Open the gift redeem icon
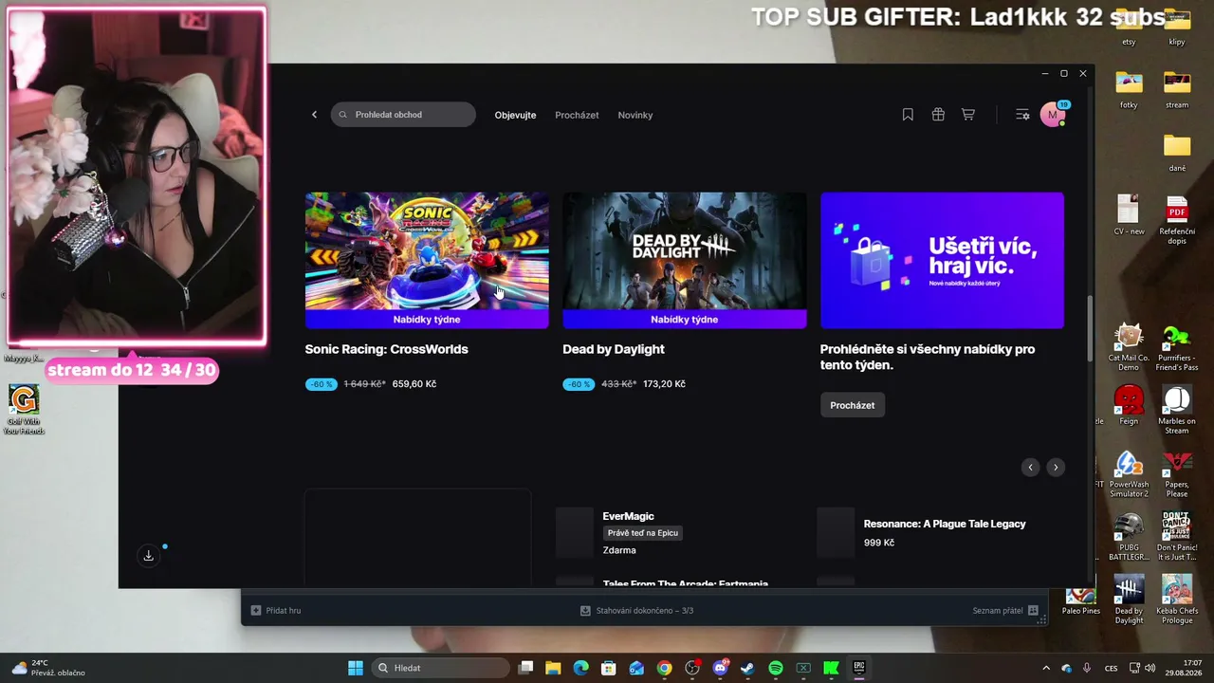Viewport: 1214px width, 683px height. (938, 115)
